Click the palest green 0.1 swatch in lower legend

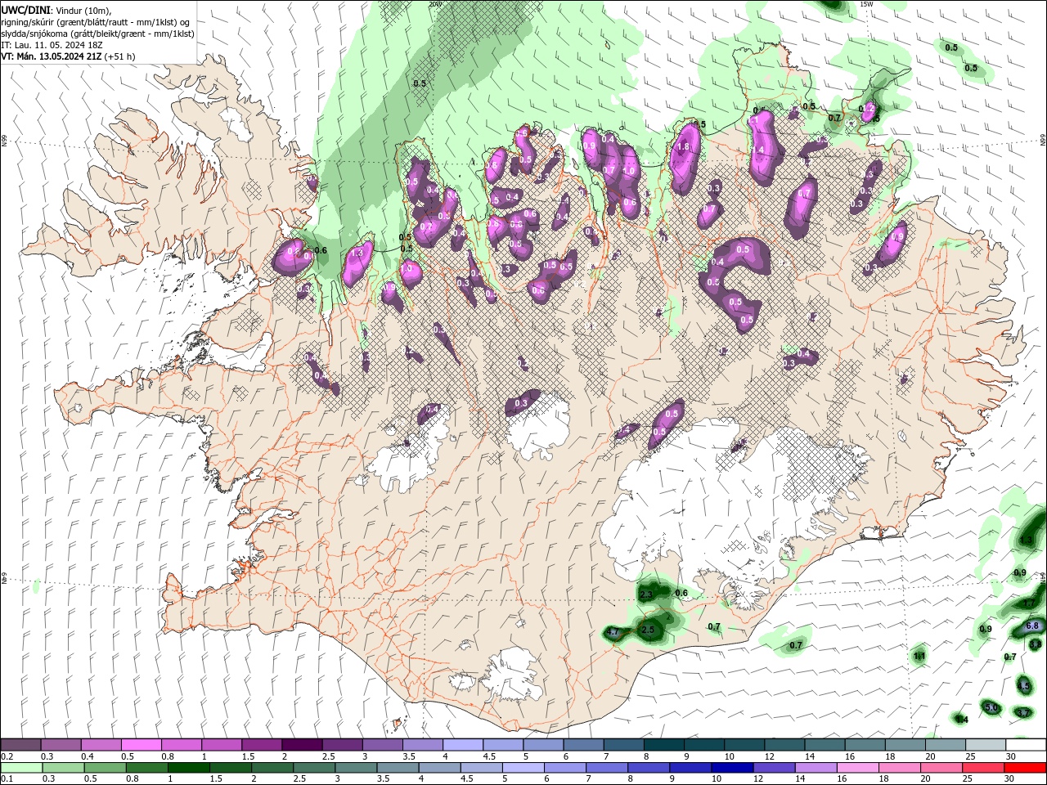tap(20, 768)
